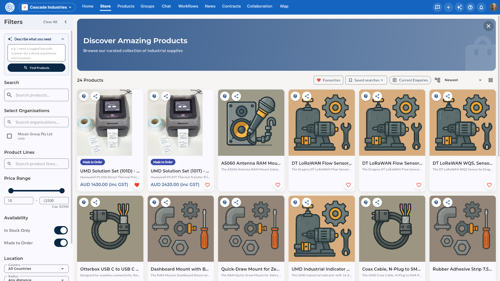This screenshot has width=500, height=281.
Task: Share the A5060 Antenna RAM Mount product
Action: pos(236,96)
